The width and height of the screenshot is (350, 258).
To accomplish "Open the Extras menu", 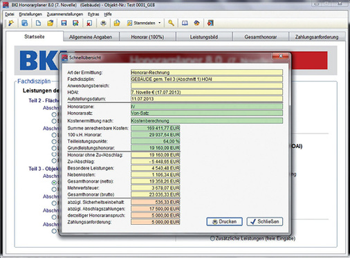I will pos(93,15).
